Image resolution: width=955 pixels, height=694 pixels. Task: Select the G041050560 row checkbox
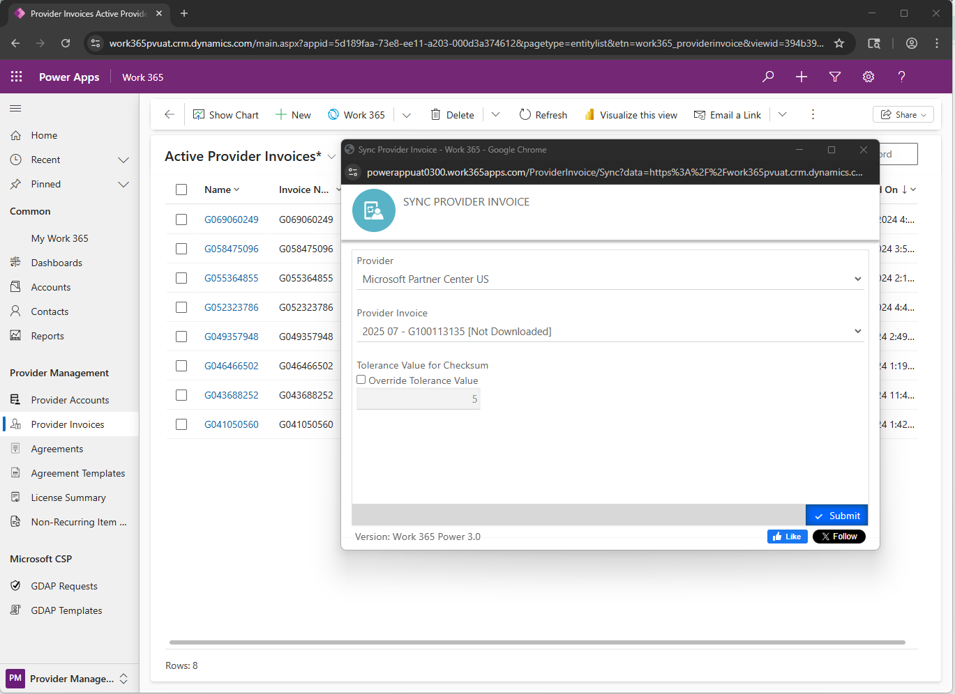tap(181, 424)
